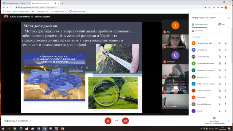Viewport: 233px width, 131px height.
Task: Open options menu for Дарина Заврично
Action: pos(225,91)
